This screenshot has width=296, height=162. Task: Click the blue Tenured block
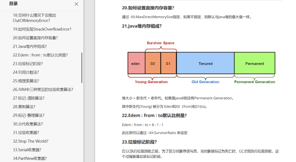click(x=205, y=63)
